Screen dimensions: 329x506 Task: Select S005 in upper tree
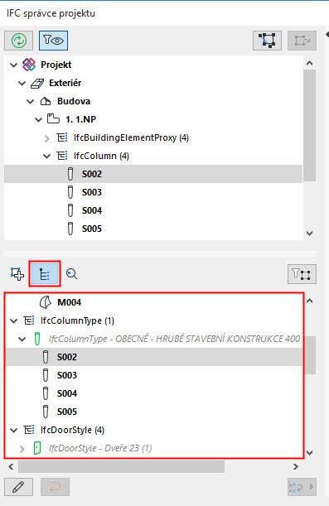pyautogui.click(x=153, y=229)
